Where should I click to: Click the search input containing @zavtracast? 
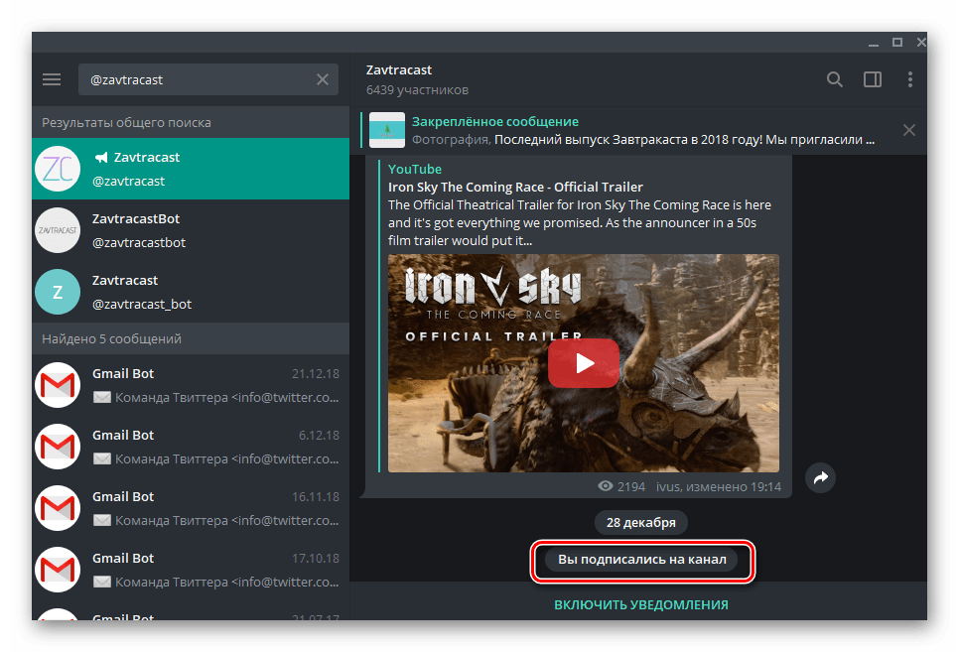pyautogui.click(x=207, y=79)
